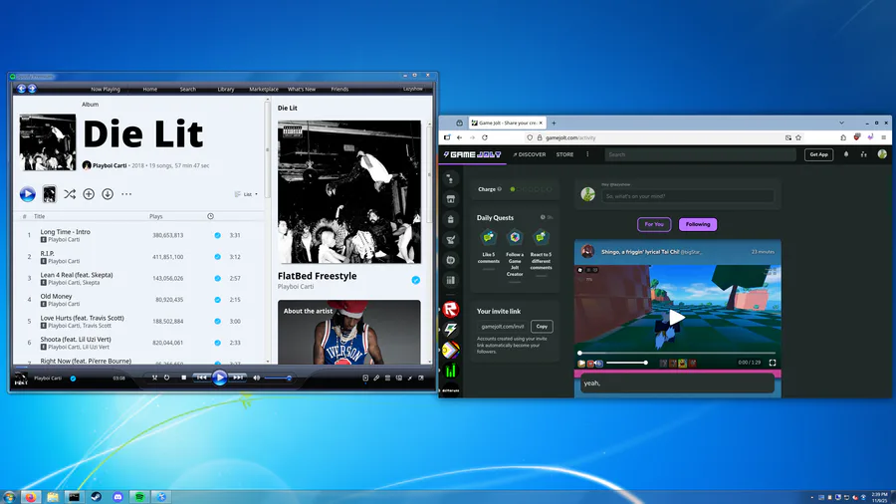
Task: Toggle saved checkmark beside Playboi Carti in player bar
Action: click(x=73, y=378)
